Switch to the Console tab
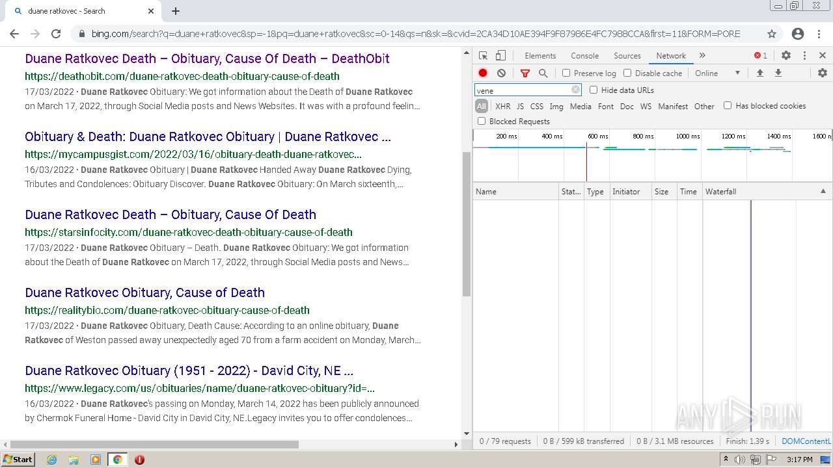This screenshot has height=468, width=833. 584,56
